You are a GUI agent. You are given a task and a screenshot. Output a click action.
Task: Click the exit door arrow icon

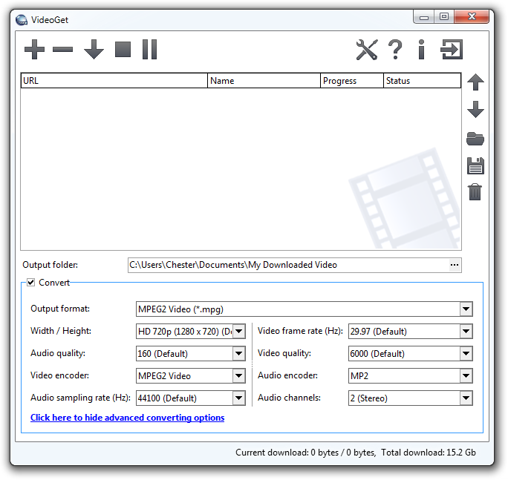coord(451,50)
